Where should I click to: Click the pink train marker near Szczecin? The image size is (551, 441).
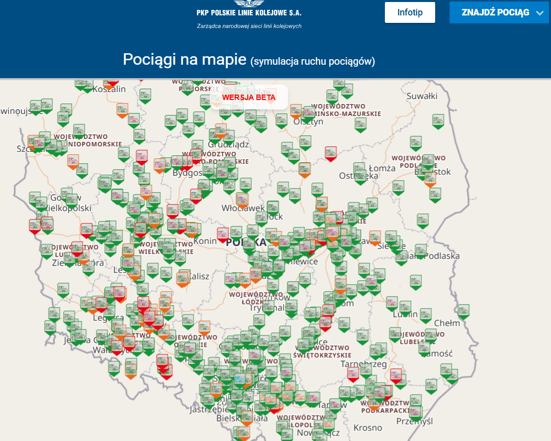pos(39,143)
